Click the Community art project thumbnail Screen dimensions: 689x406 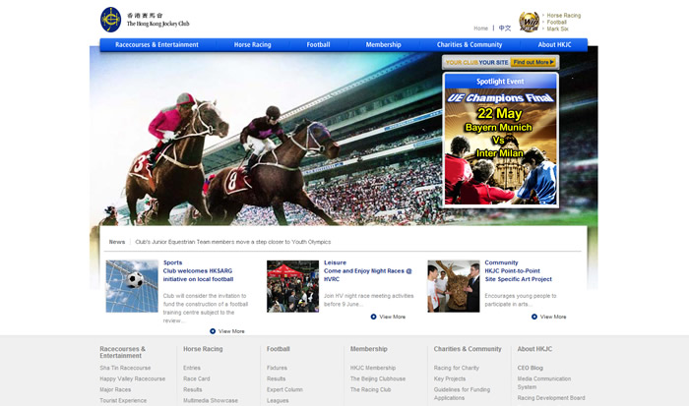(454, 286)
